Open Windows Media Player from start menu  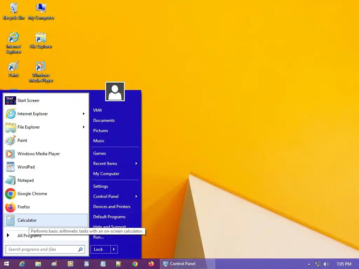[x=46, y=154]
